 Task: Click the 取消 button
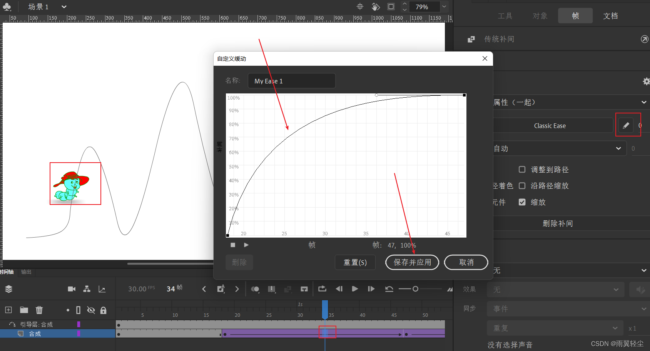pos(466,262)
